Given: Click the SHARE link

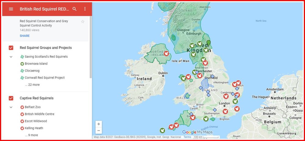Looking at the screenshot, I should (25, 36).
